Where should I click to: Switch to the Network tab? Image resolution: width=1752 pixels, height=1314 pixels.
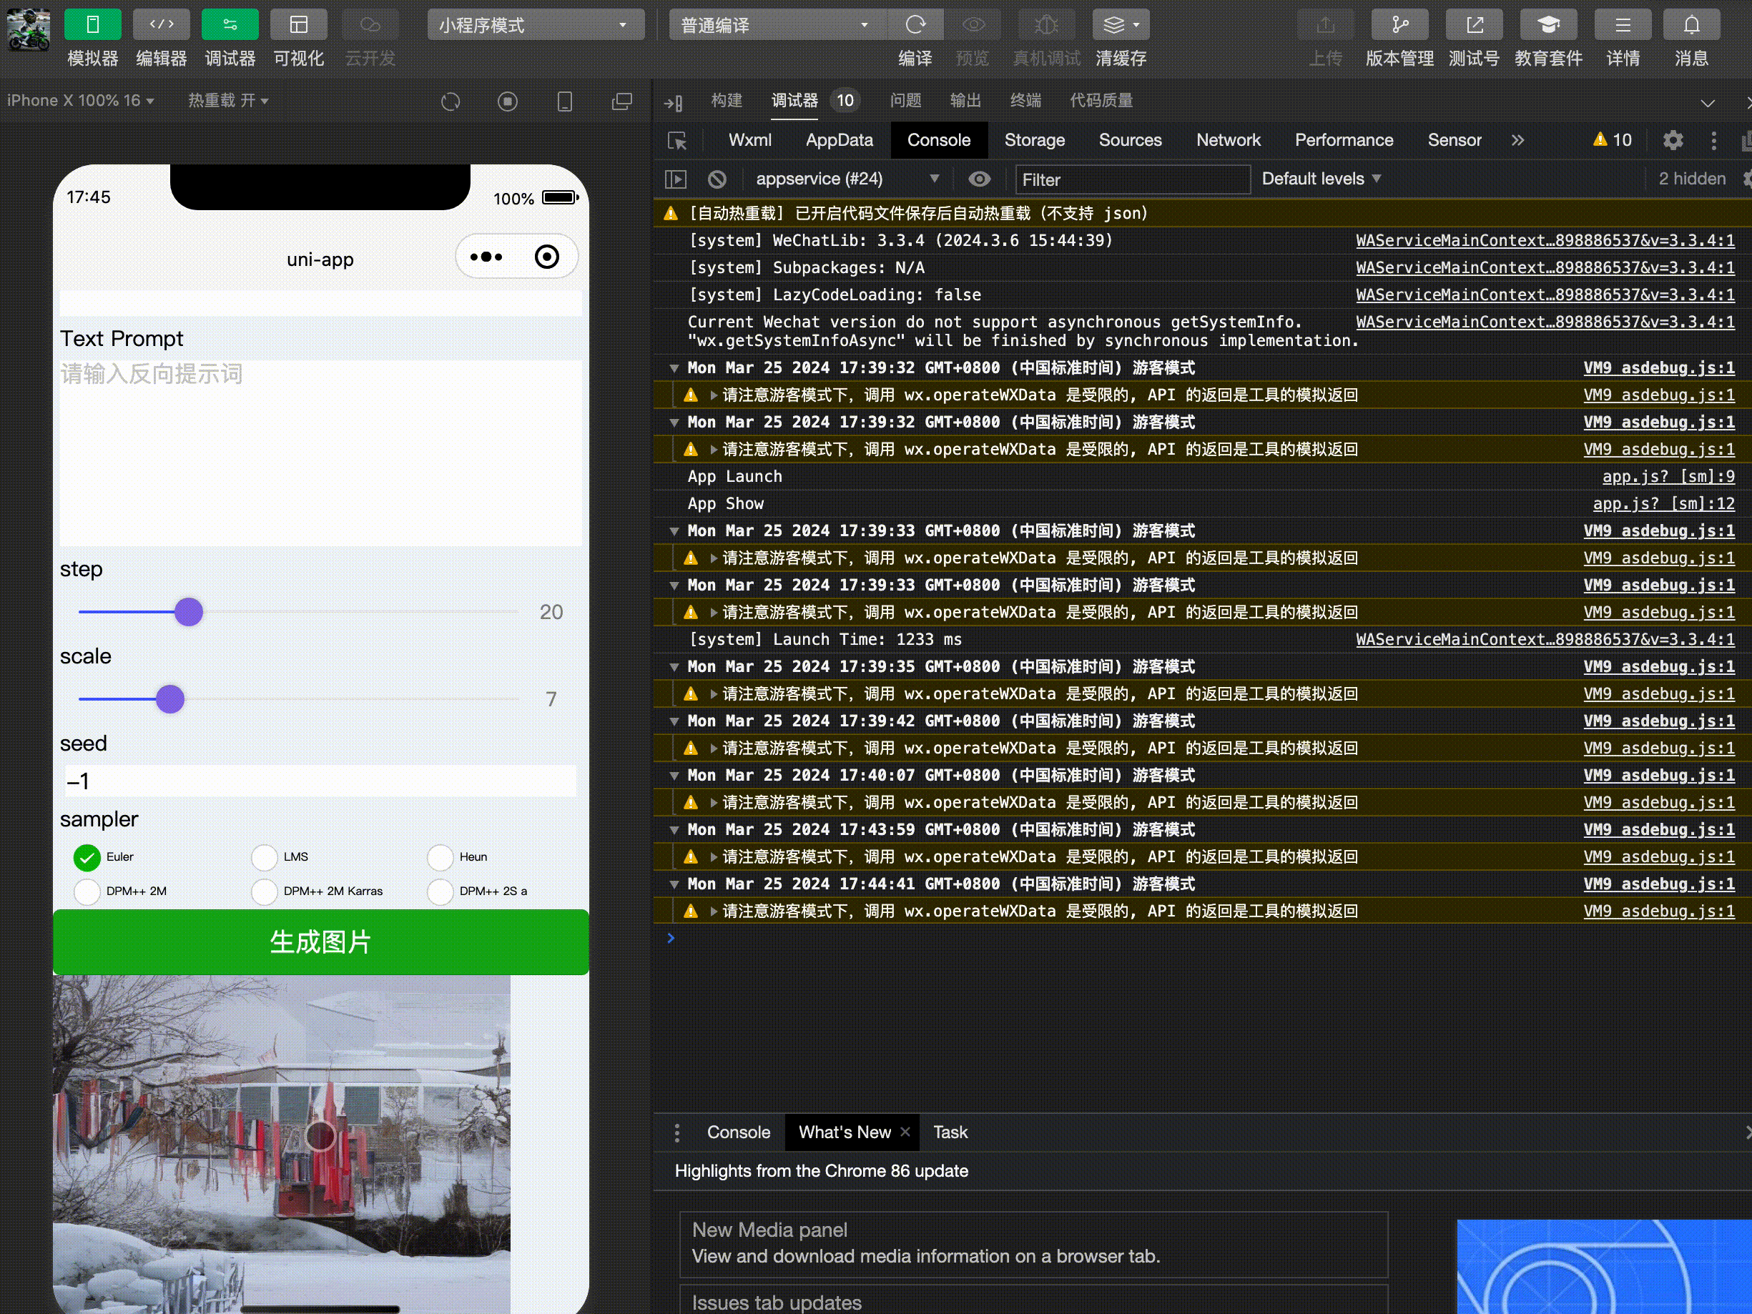tap(1228, 140)
